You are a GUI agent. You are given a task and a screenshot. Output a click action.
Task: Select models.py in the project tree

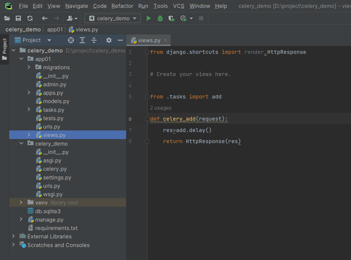tap(56, 101)
